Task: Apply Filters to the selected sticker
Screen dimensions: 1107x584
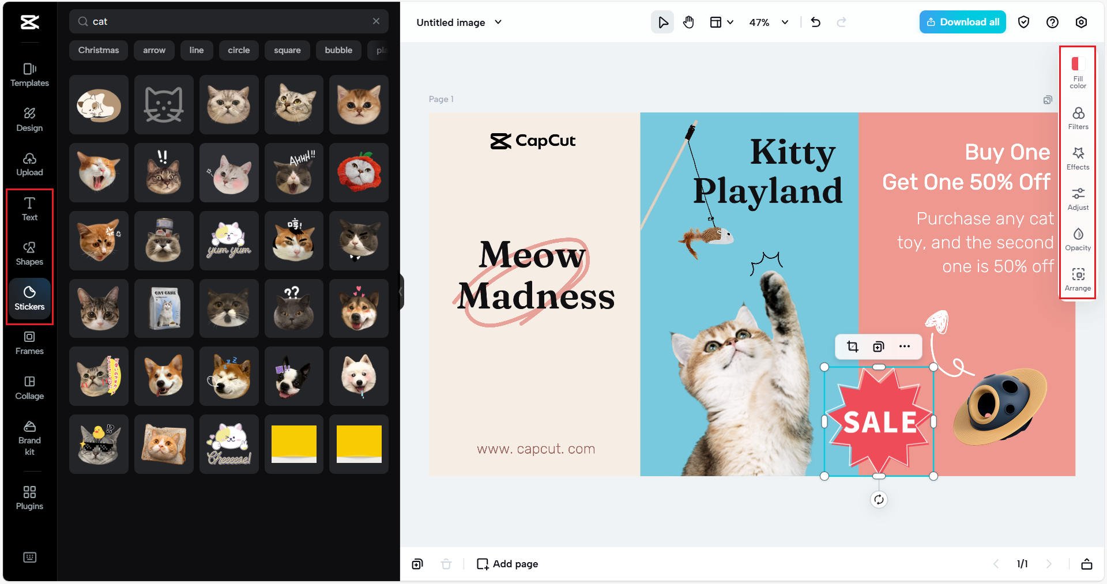Action: 1078,117
